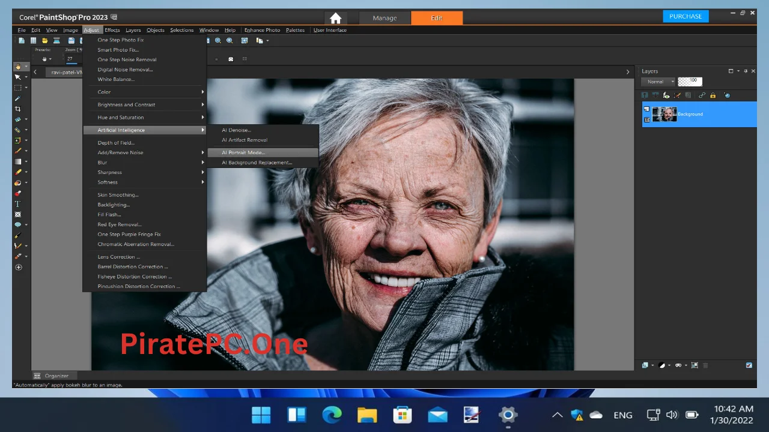This screenshot has width=769, height=432.
Task: Click the Zoom Out magnifier icon
Action: click(218, 41)
